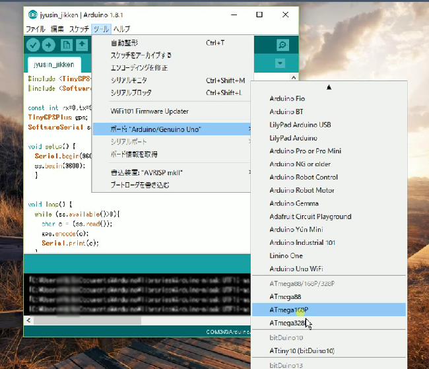Open the ファイル menu

tap(36, 29)
